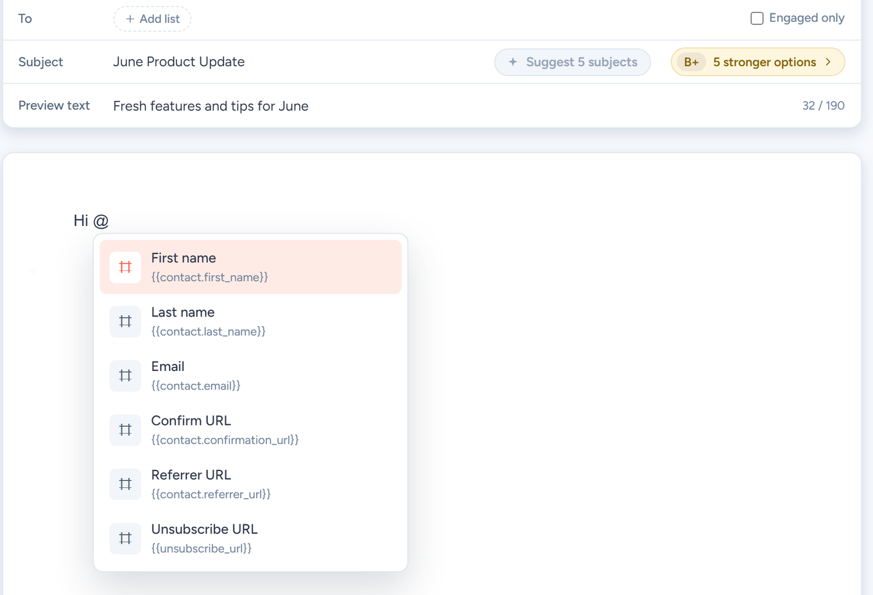This screenshot has width=873, height=595.
Task: Click the sparkle icon in Suggest 5 subjects
Action: [513, 62]
